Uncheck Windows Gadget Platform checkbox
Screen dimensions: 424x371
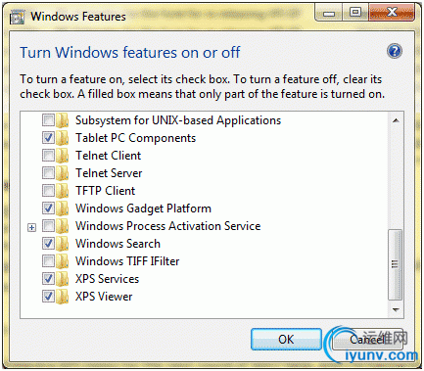coord(48,209)
